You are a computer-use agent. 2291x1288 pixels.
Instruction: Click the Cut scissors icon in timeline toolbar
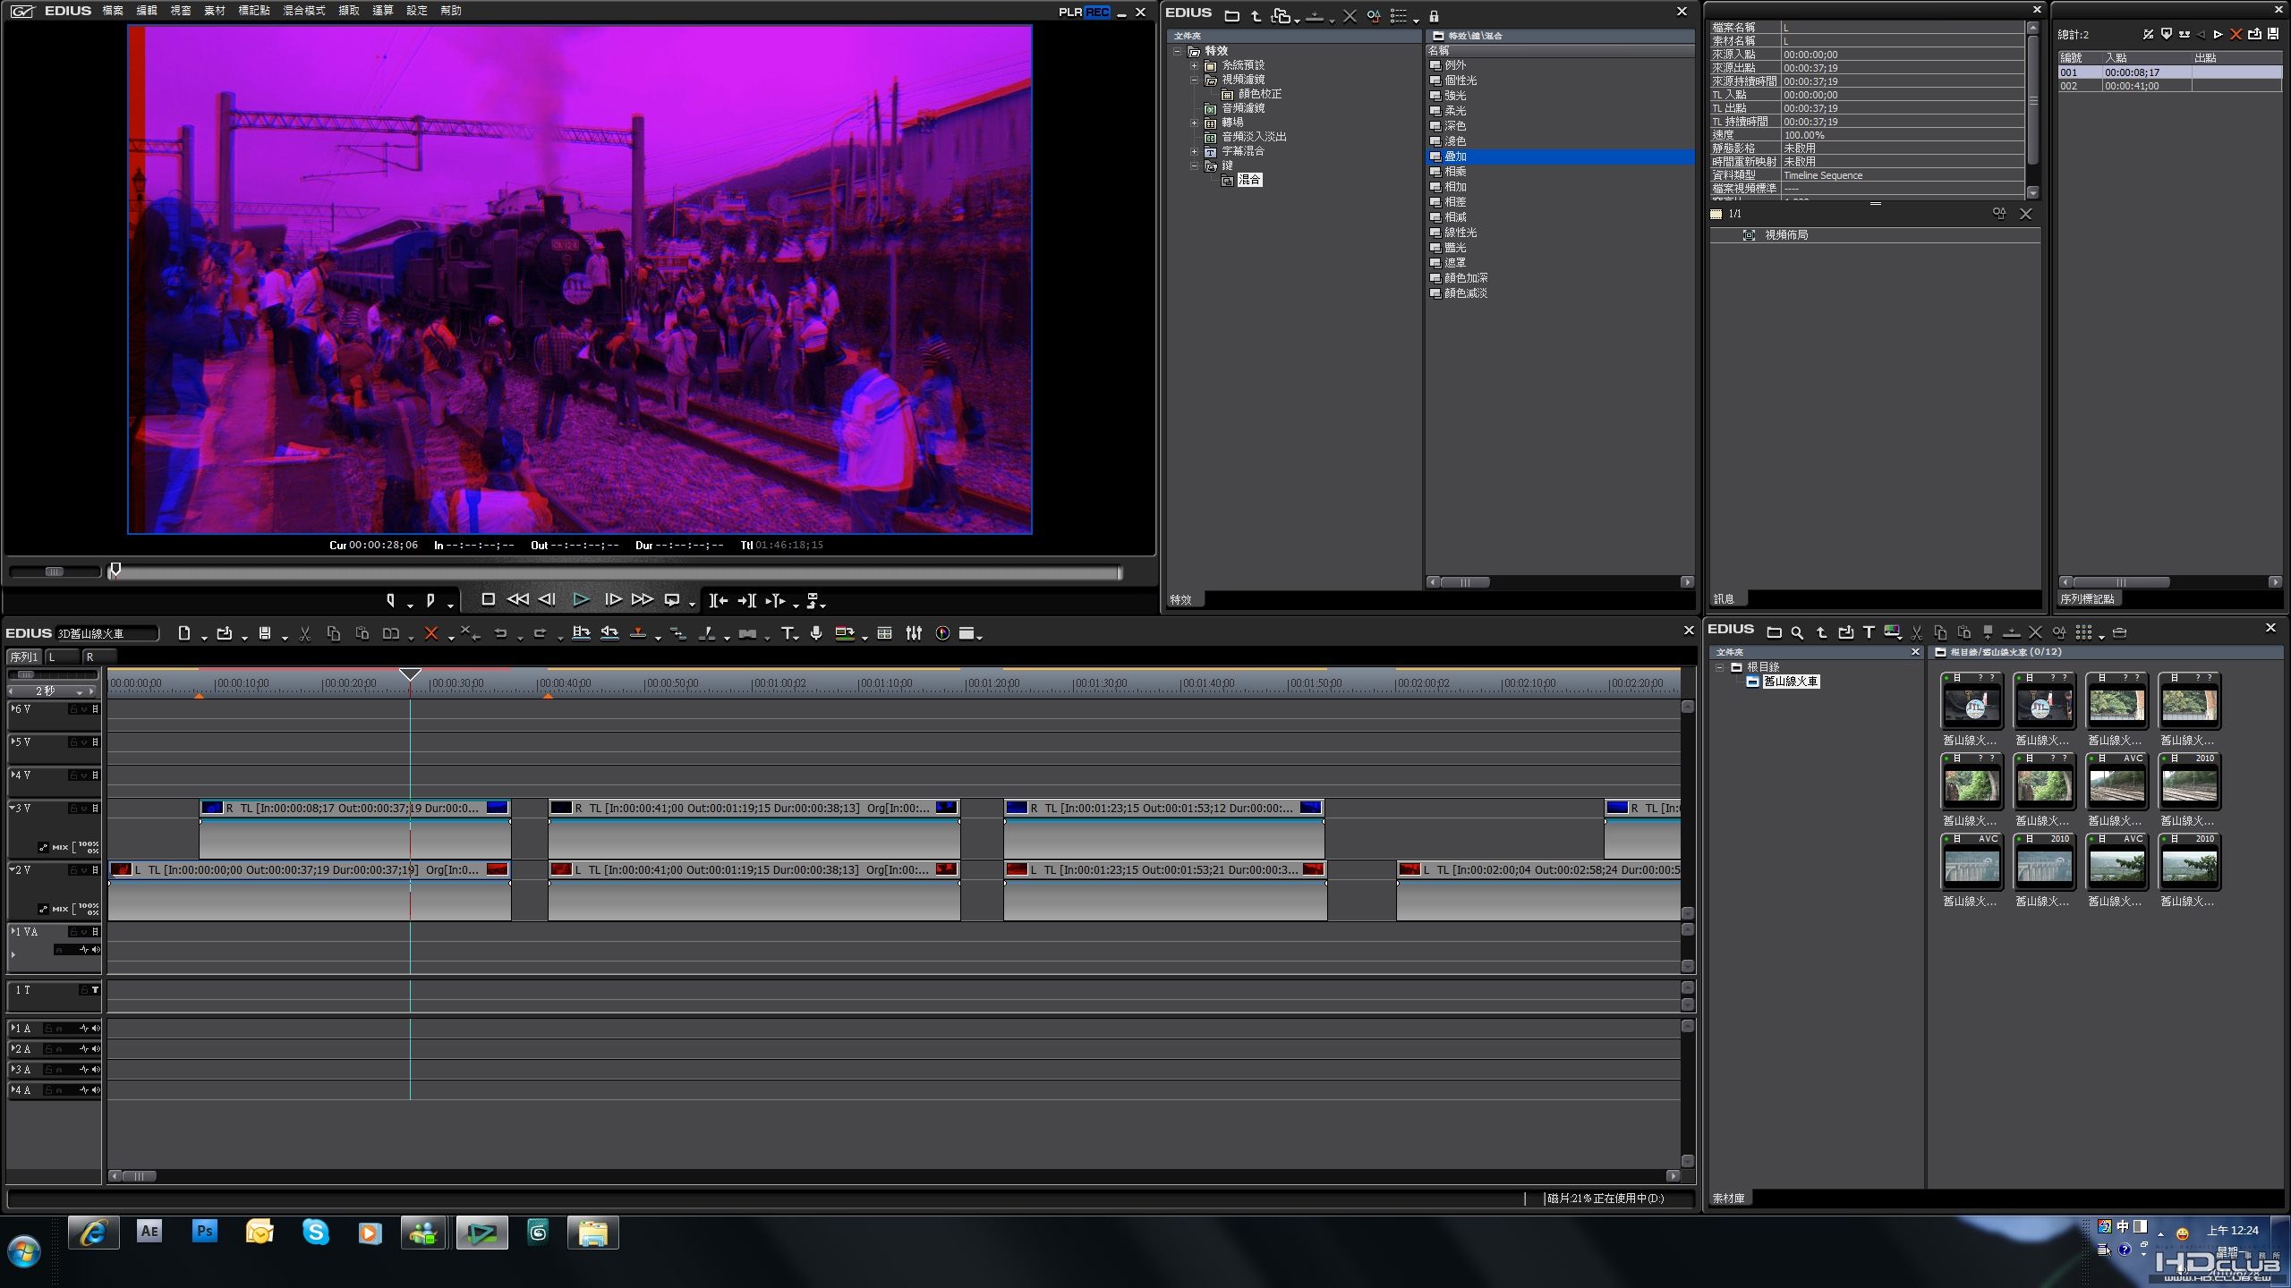tap(305, 633)
